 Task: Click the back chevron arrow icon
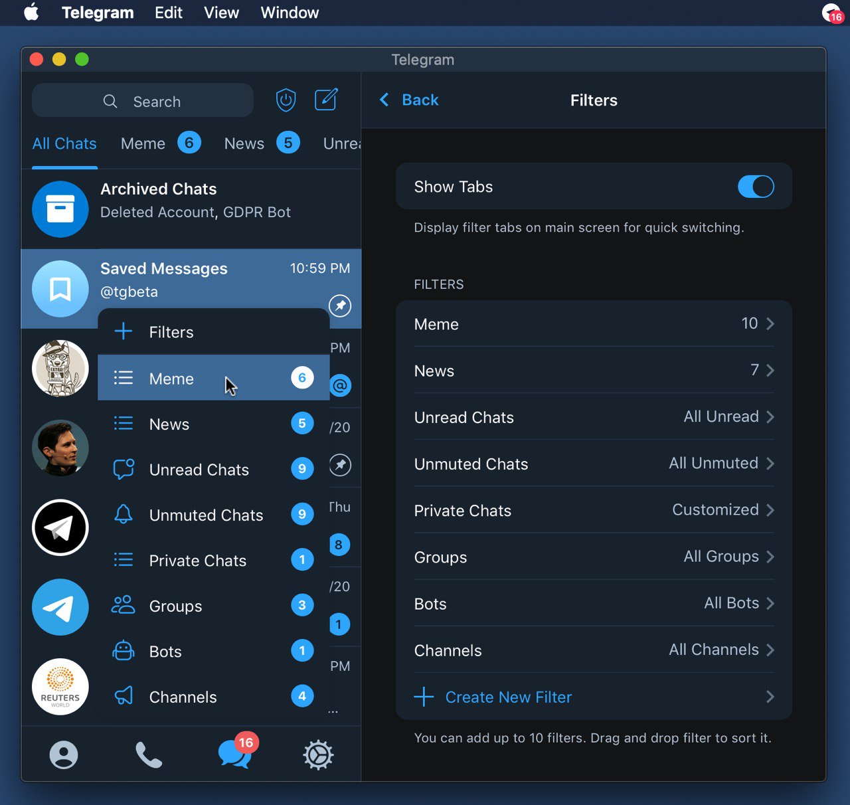coord(384,100)
